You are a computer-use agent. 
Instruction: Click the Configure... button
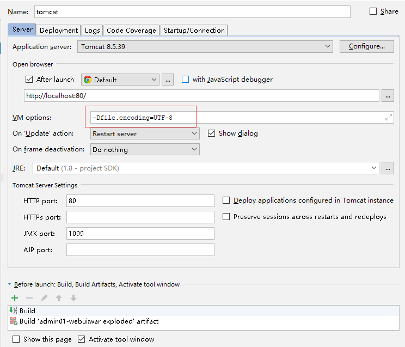(x=366, y=46)
